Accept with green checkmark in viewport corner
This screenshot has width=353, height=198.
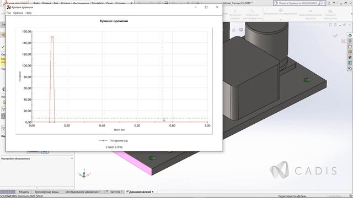pos(335,36)
